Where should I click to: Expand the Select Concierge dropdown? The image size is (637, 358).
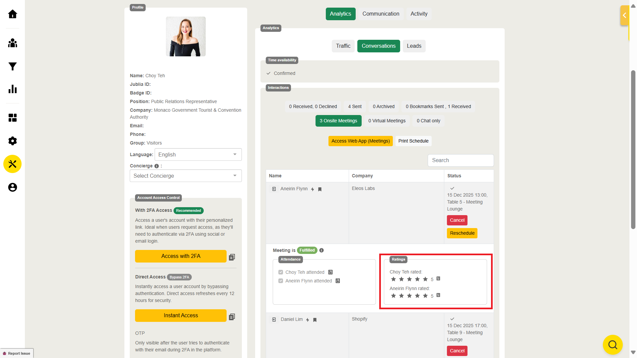[x=185, y=176]
